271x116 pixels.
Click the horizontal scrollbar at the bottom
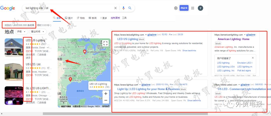pyautogui.click(x=125, y=113)
